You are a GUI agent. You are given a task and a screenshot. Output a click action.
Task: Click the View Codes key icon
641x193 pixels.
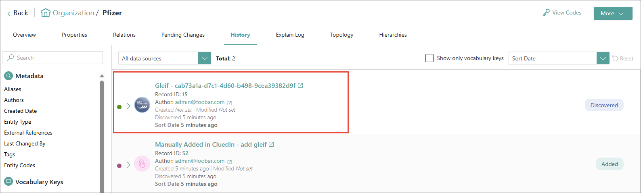click(x=546, y=13)
